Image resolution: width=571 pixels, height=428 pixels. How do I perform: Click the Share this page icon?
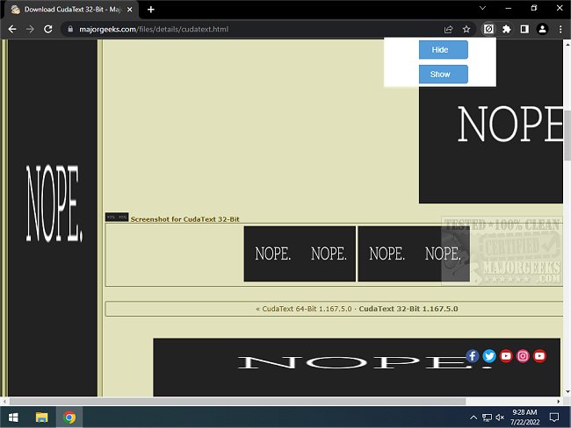click(449, 29)
